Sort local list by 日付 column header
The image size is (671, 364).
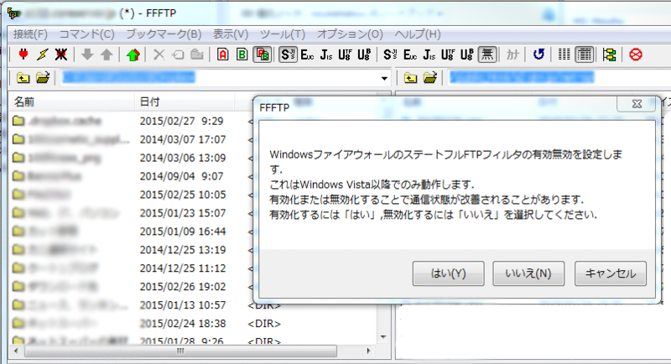[x=185, y=101]
